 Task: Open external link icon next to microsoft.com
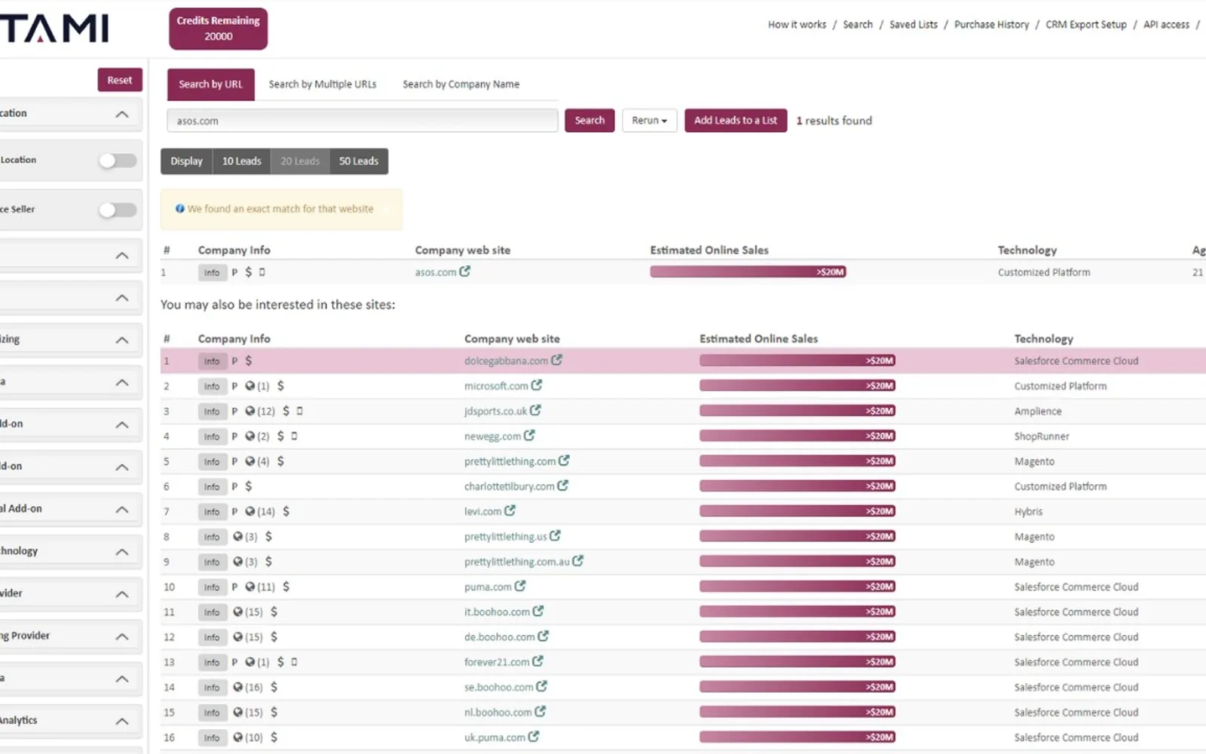pos(537,385)
